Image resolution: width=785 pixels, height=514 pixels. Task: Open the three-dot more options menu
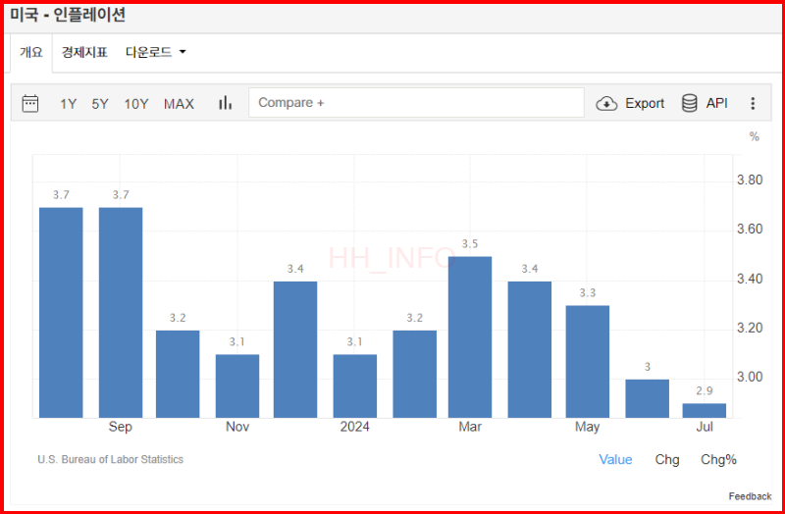pos(753,104)
